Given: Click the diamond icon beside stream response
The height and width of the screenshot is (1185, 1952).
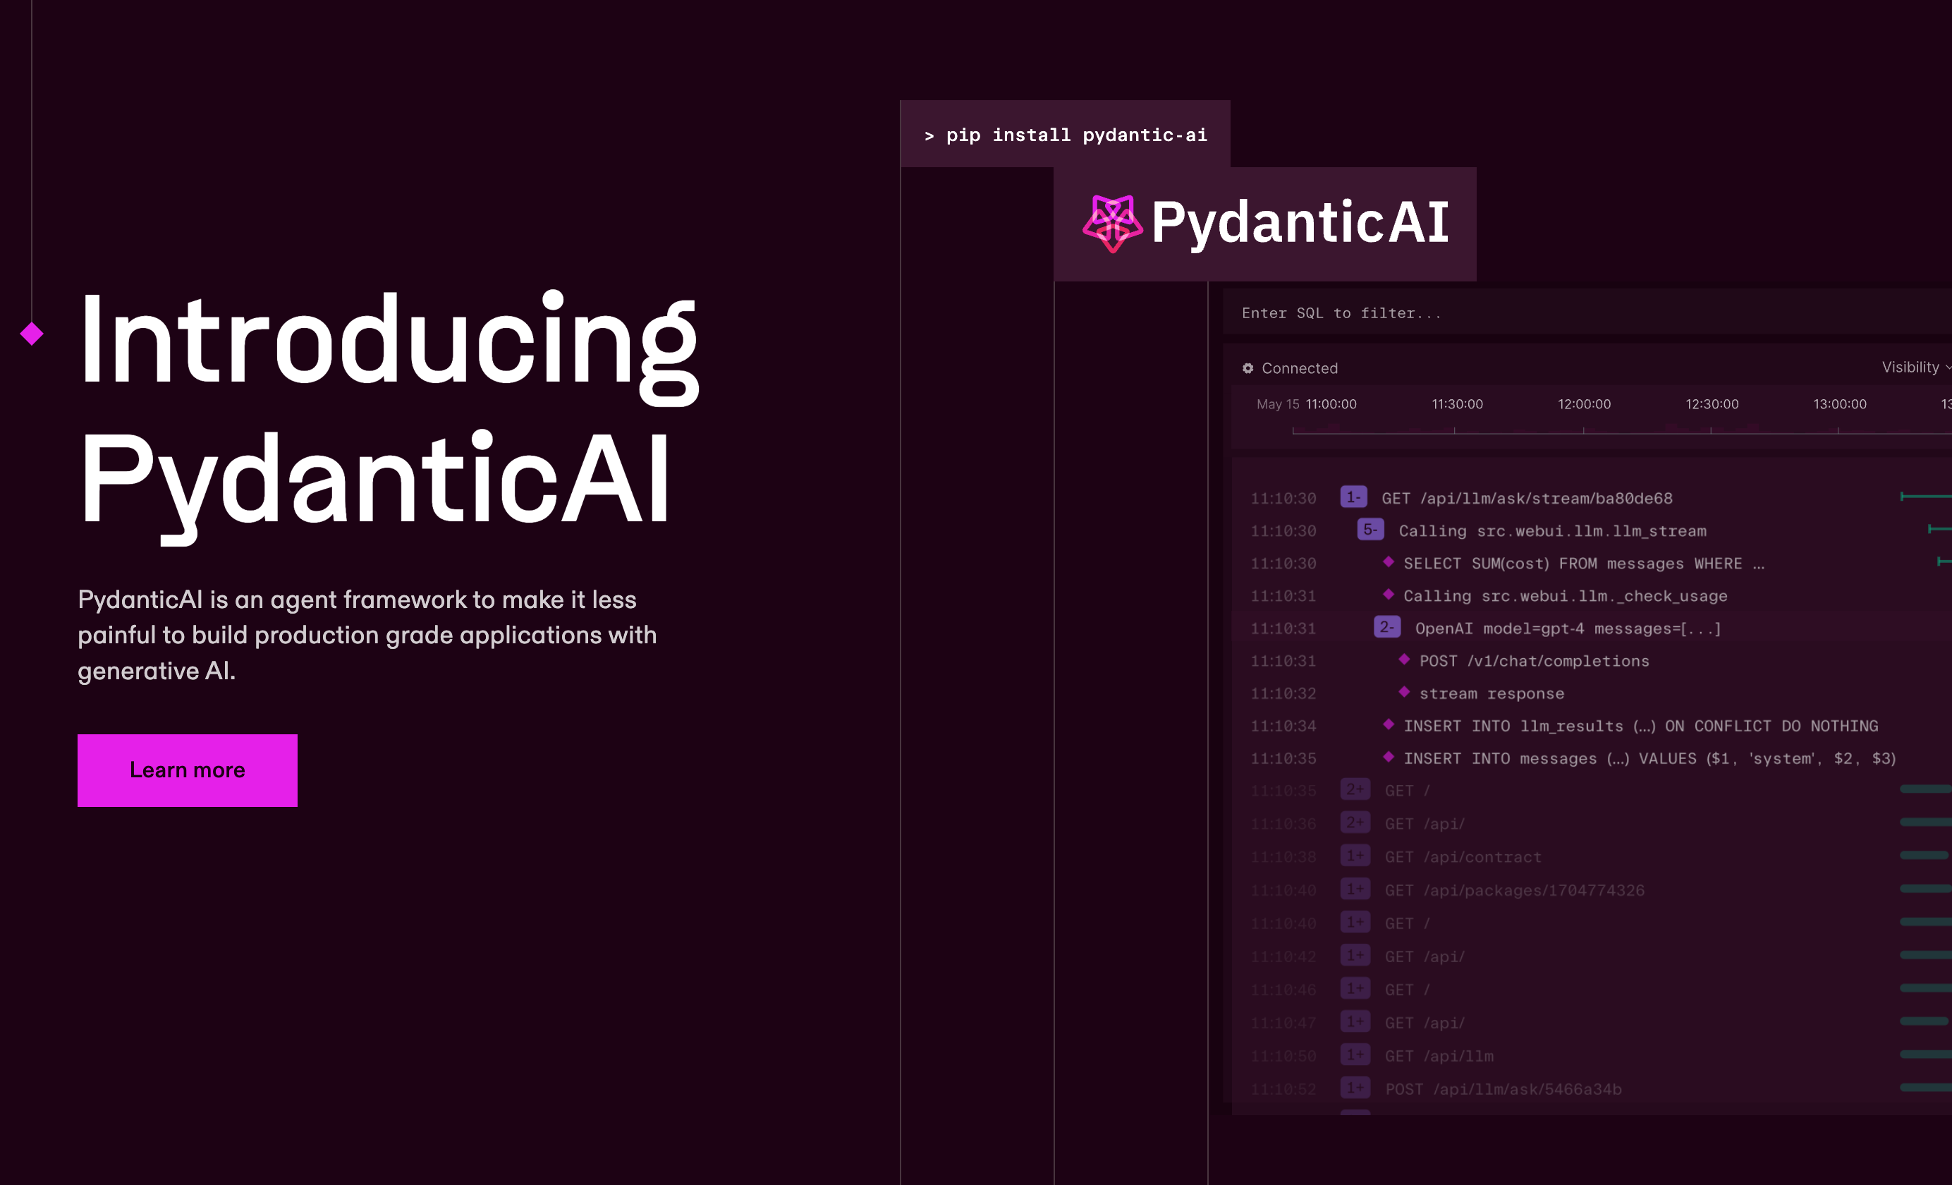Looking at the screenshot, I should [x=1405, y=693].
